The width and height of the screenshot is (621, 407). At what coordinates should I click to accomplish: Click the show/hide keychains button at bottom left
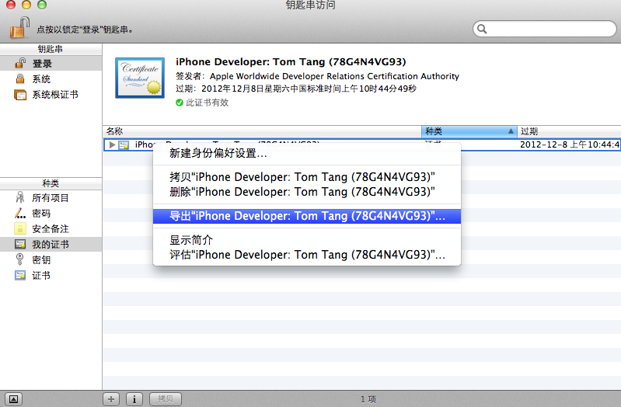pos(13,399)
